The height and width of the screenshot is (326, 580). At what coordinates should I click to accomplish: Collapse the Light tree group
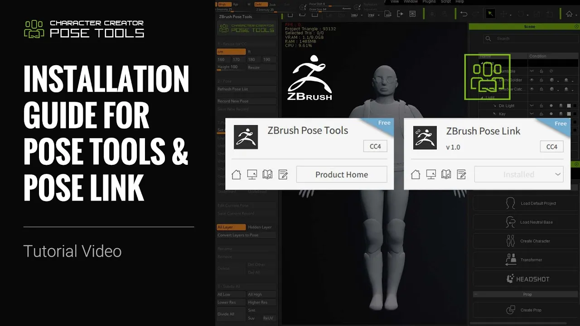pos(483,97)
